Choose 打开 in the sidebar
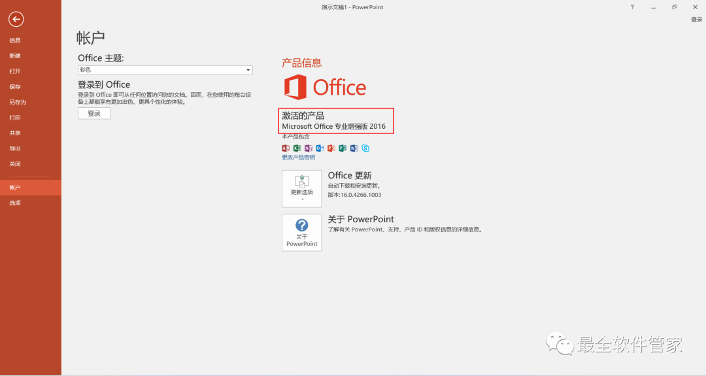Screen dimensions: 706x376 (x=31, y=71)
